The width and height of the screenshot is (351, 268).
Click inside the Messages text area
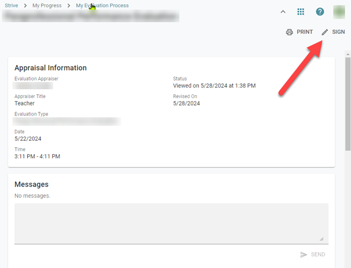pyautogui.click(x=171, y=223)
